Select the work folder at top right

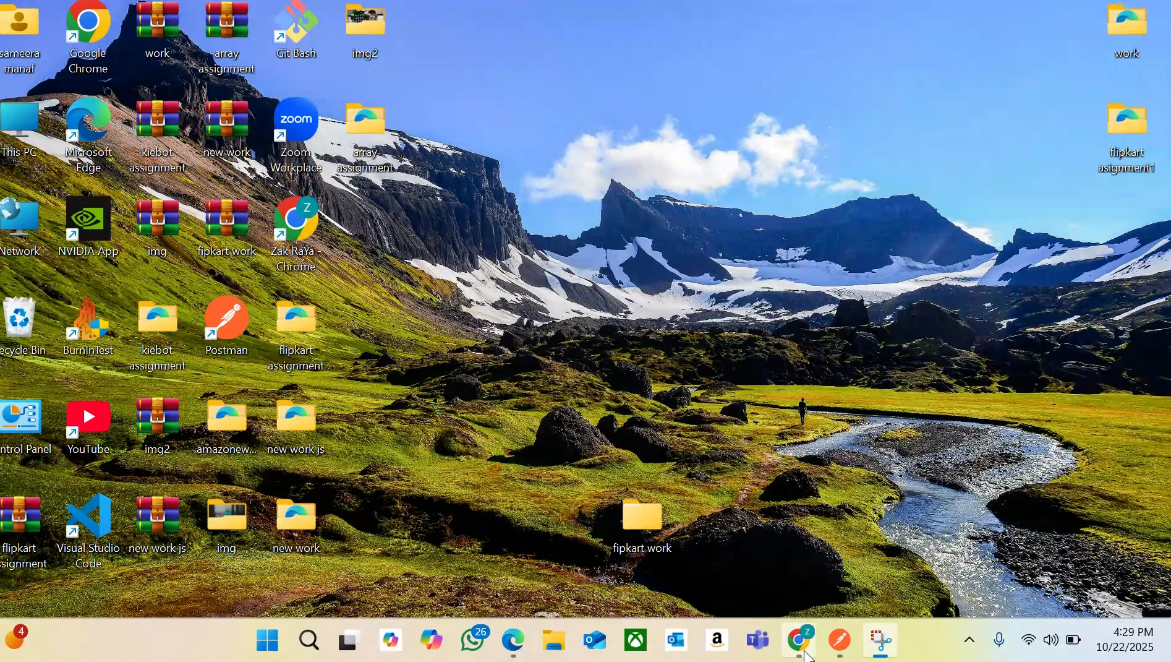1126,31
